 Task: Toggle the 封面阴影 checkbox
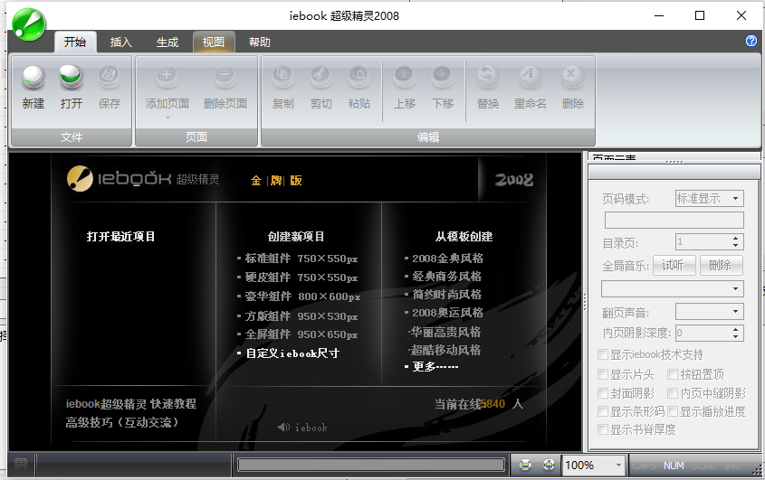pos(603,393)
